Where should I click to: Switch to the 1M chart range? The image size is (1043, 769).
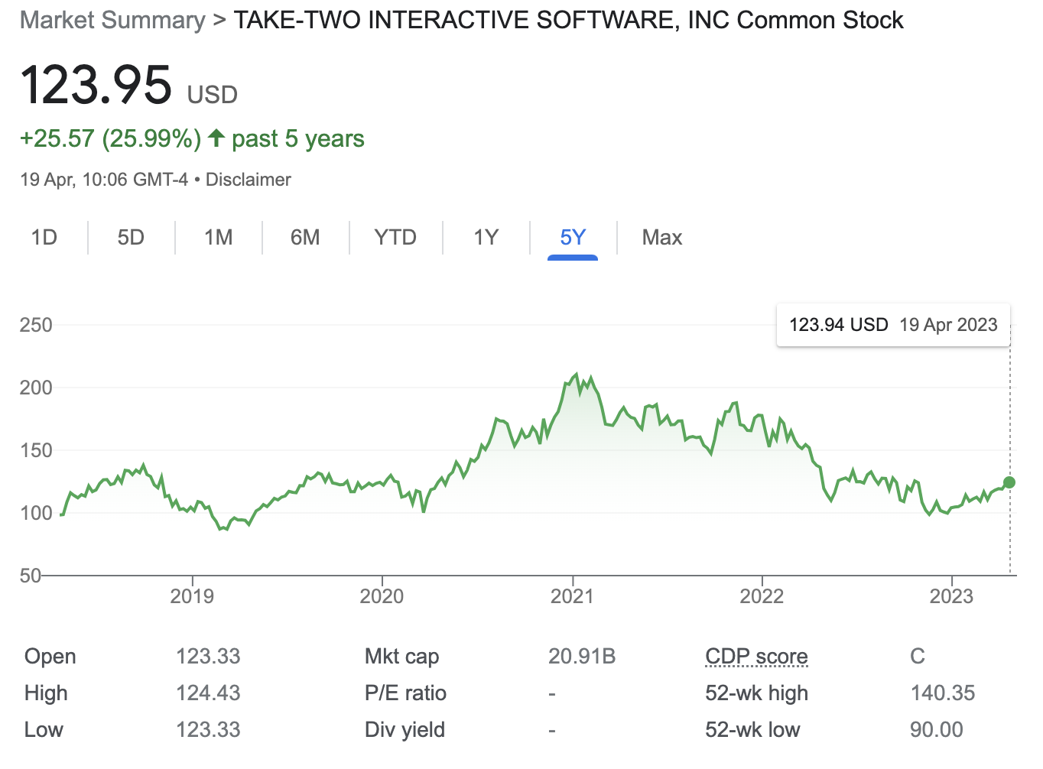coord(219,238)
